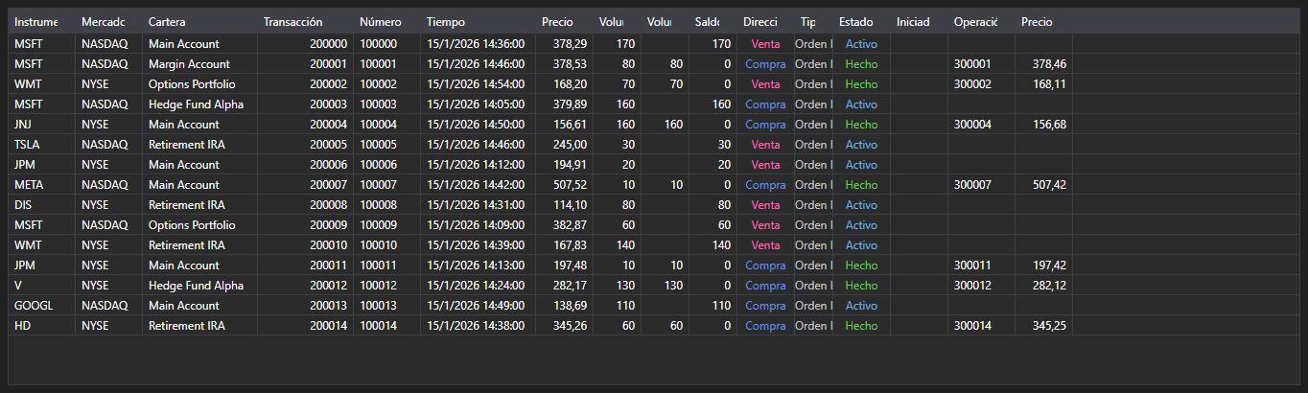
Task: Click operation cell 300001
Action: click(x=981, y=64)
